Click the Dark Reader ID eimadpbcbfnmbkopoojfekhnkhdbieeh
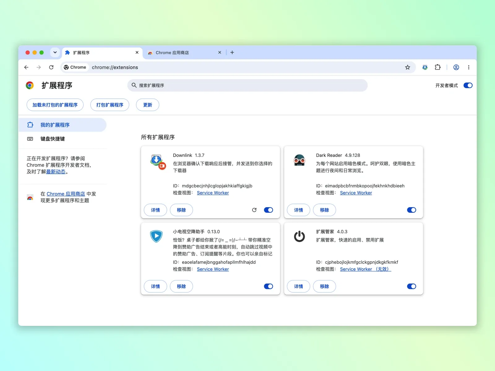Image resolution: width=495 pixels, height=371 pixels. [365, 186]
